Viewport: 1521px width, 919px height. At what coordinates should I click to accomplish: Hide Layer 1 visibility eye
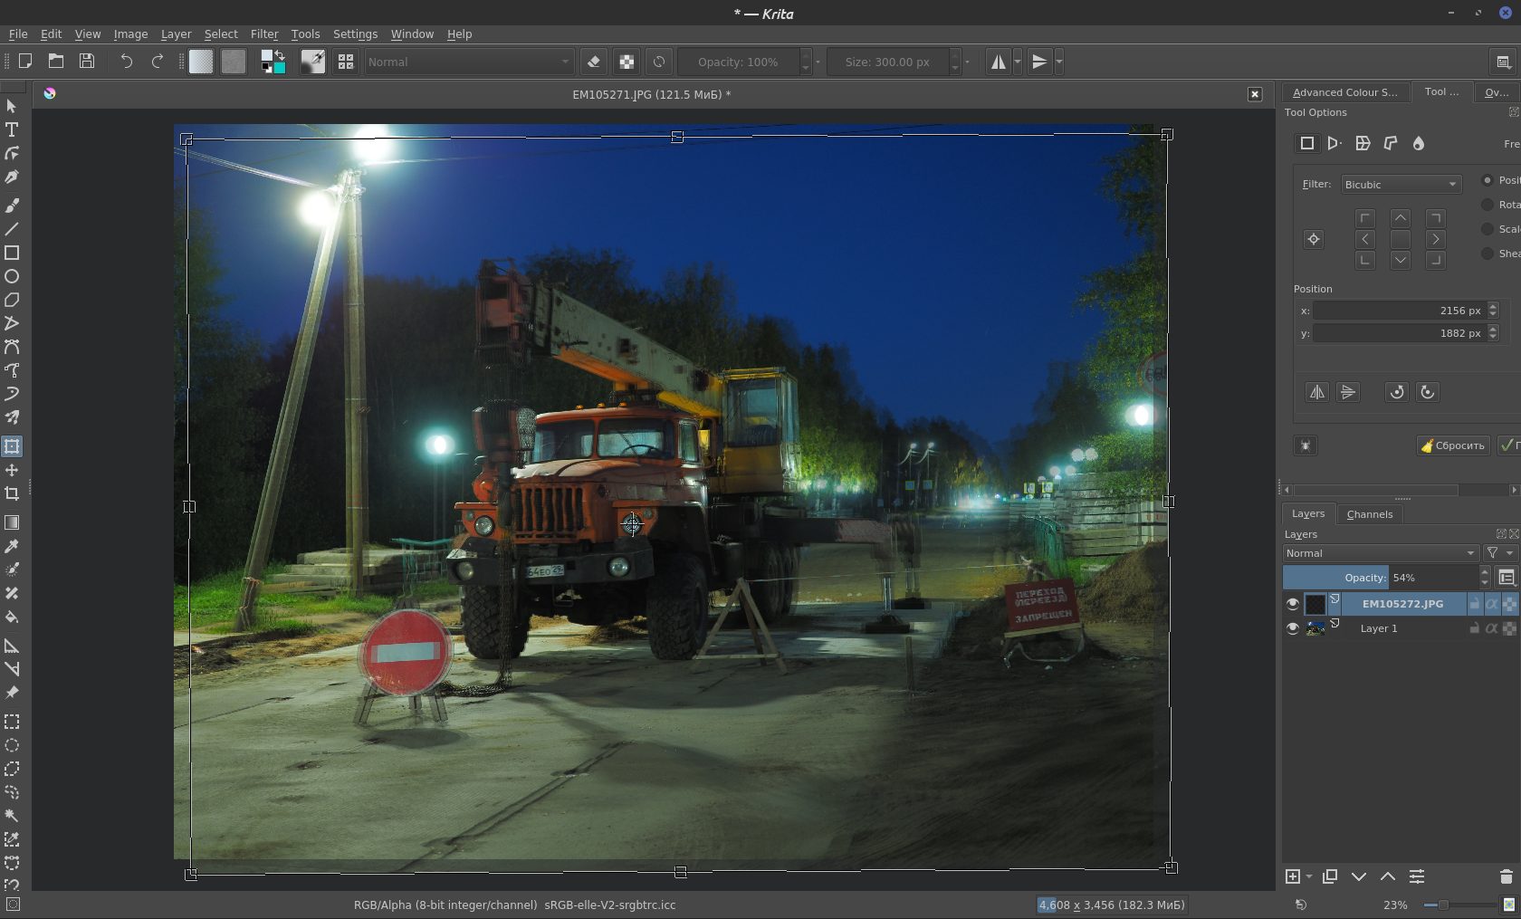pos(1293,628)
